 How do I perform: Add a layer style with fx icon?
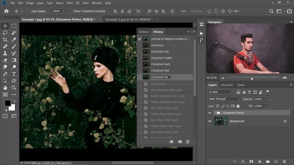[x=243, y=161]
